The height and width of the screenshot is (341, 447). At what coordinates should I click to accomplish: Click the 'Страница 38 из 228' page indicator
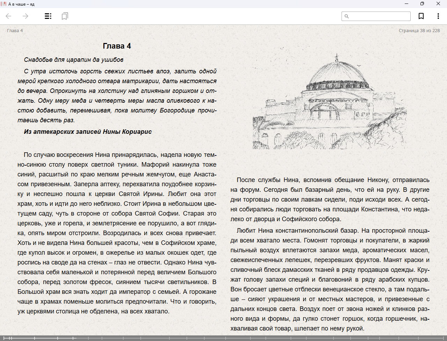(419, 31)
